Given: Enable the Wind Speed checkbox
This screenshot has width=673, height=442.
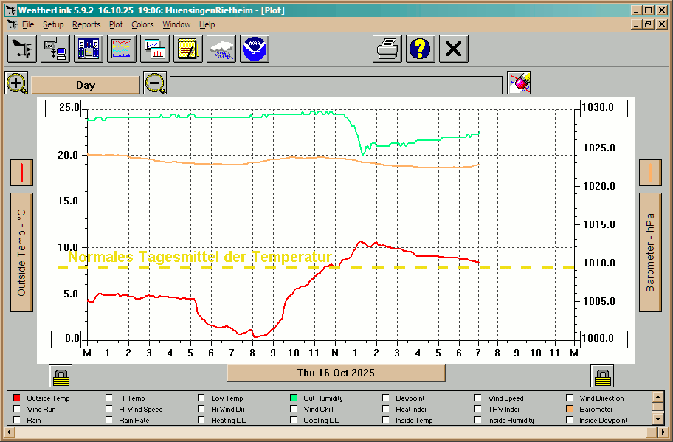Looking at the screenshot, I should click(x=479, y=398).
